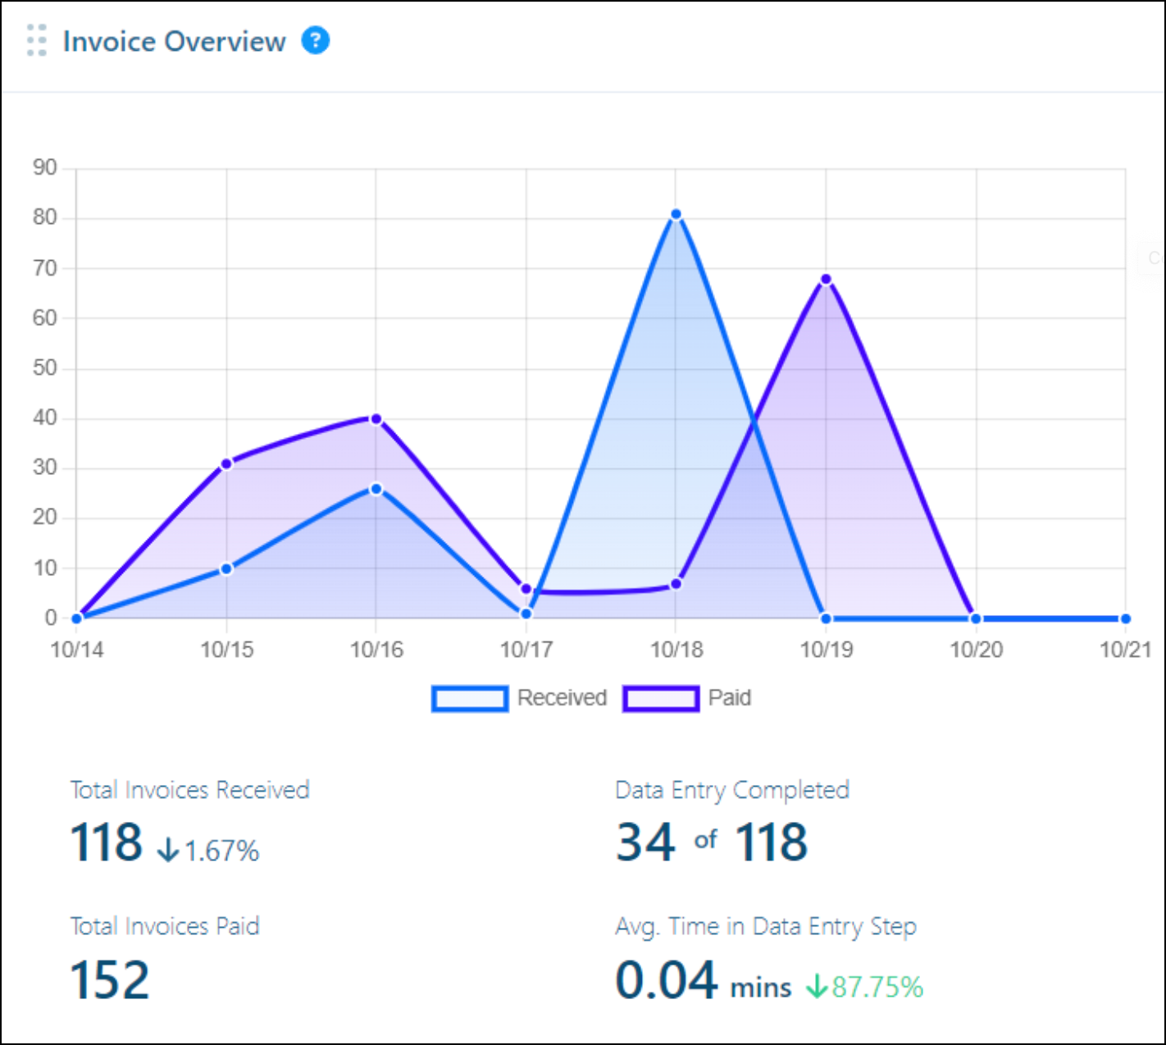The image size is (1166, 1045).
Task: Click the blue question mark tooltip icon
Action: [317, 40]
